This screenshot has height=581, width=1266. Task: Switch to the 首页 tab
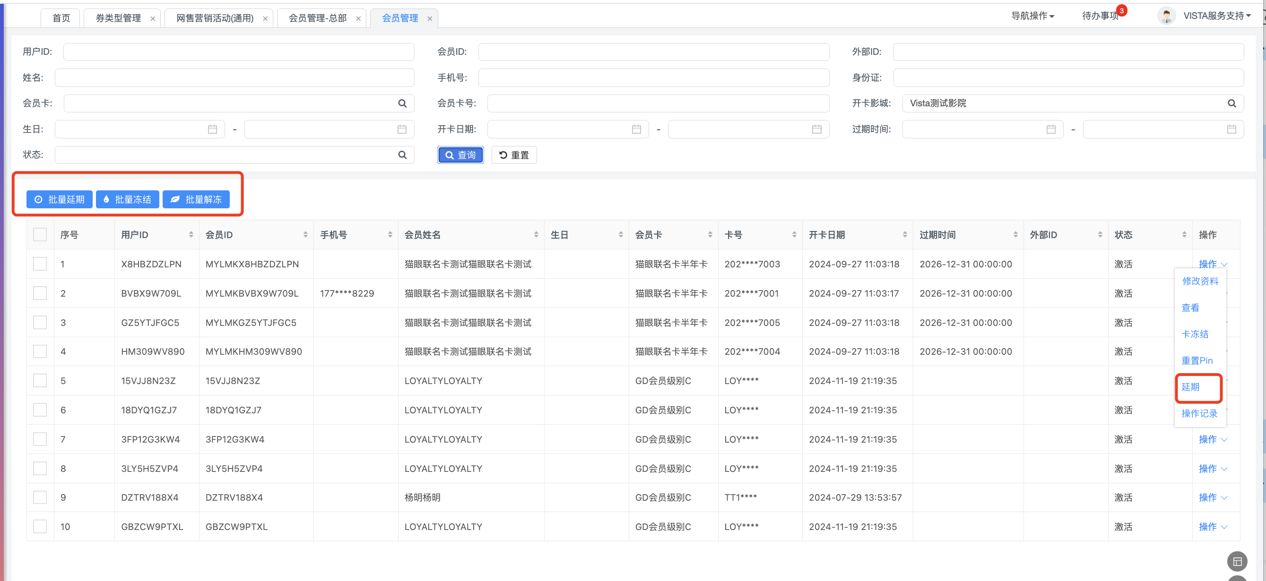[x=61, y=18]
